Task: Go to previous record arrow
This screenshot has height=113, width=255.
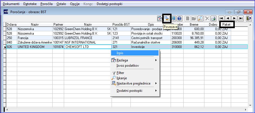Action: (x=228, y=19)
